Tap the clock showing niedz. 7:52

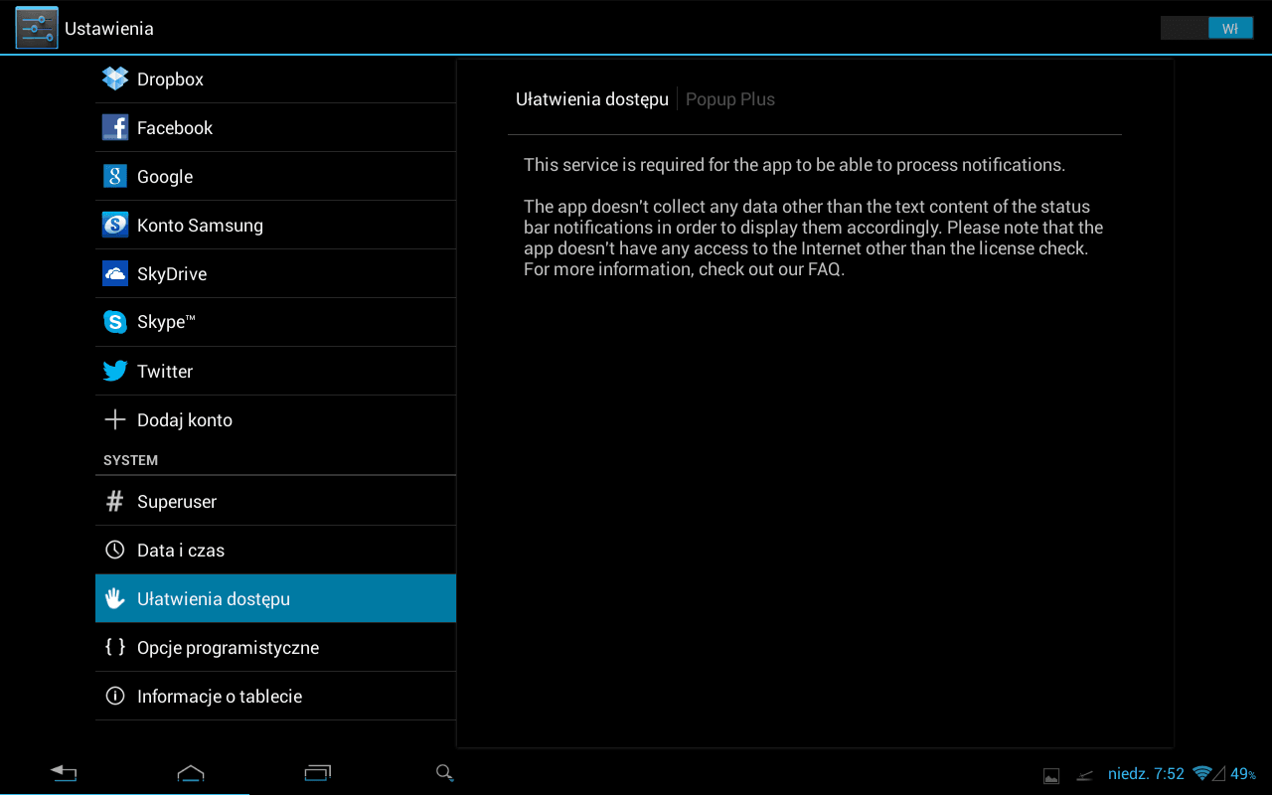coord(1146,773)
